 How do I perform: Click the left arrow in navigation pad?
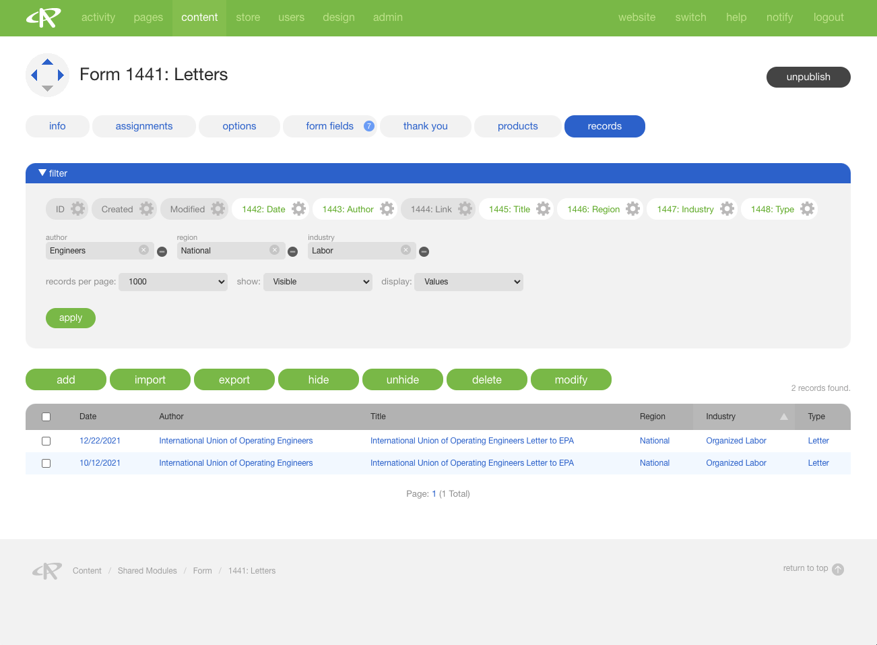click(x=34, y=75)
